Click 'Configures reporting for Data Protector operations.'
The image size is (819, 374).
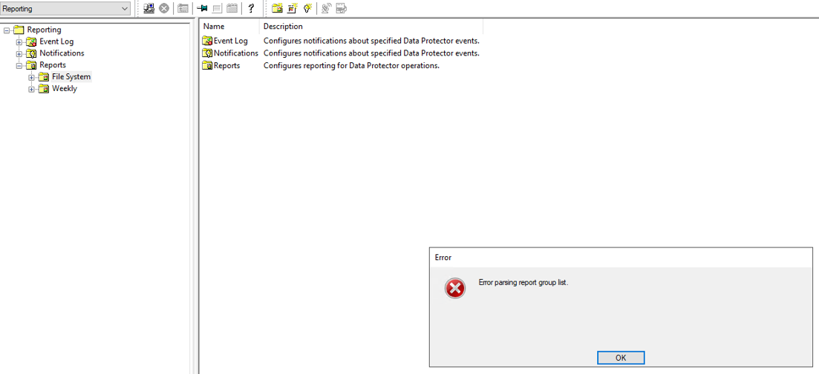(351, 66)
